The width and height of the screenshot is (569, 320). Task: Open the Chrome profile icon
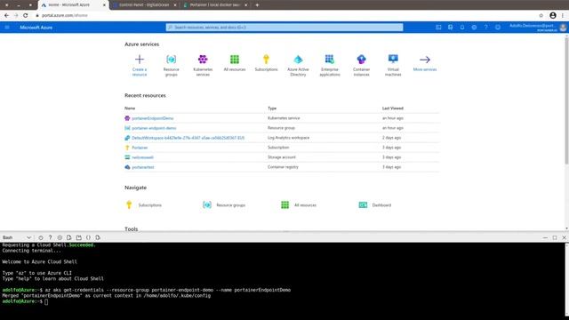click(553, 16)
